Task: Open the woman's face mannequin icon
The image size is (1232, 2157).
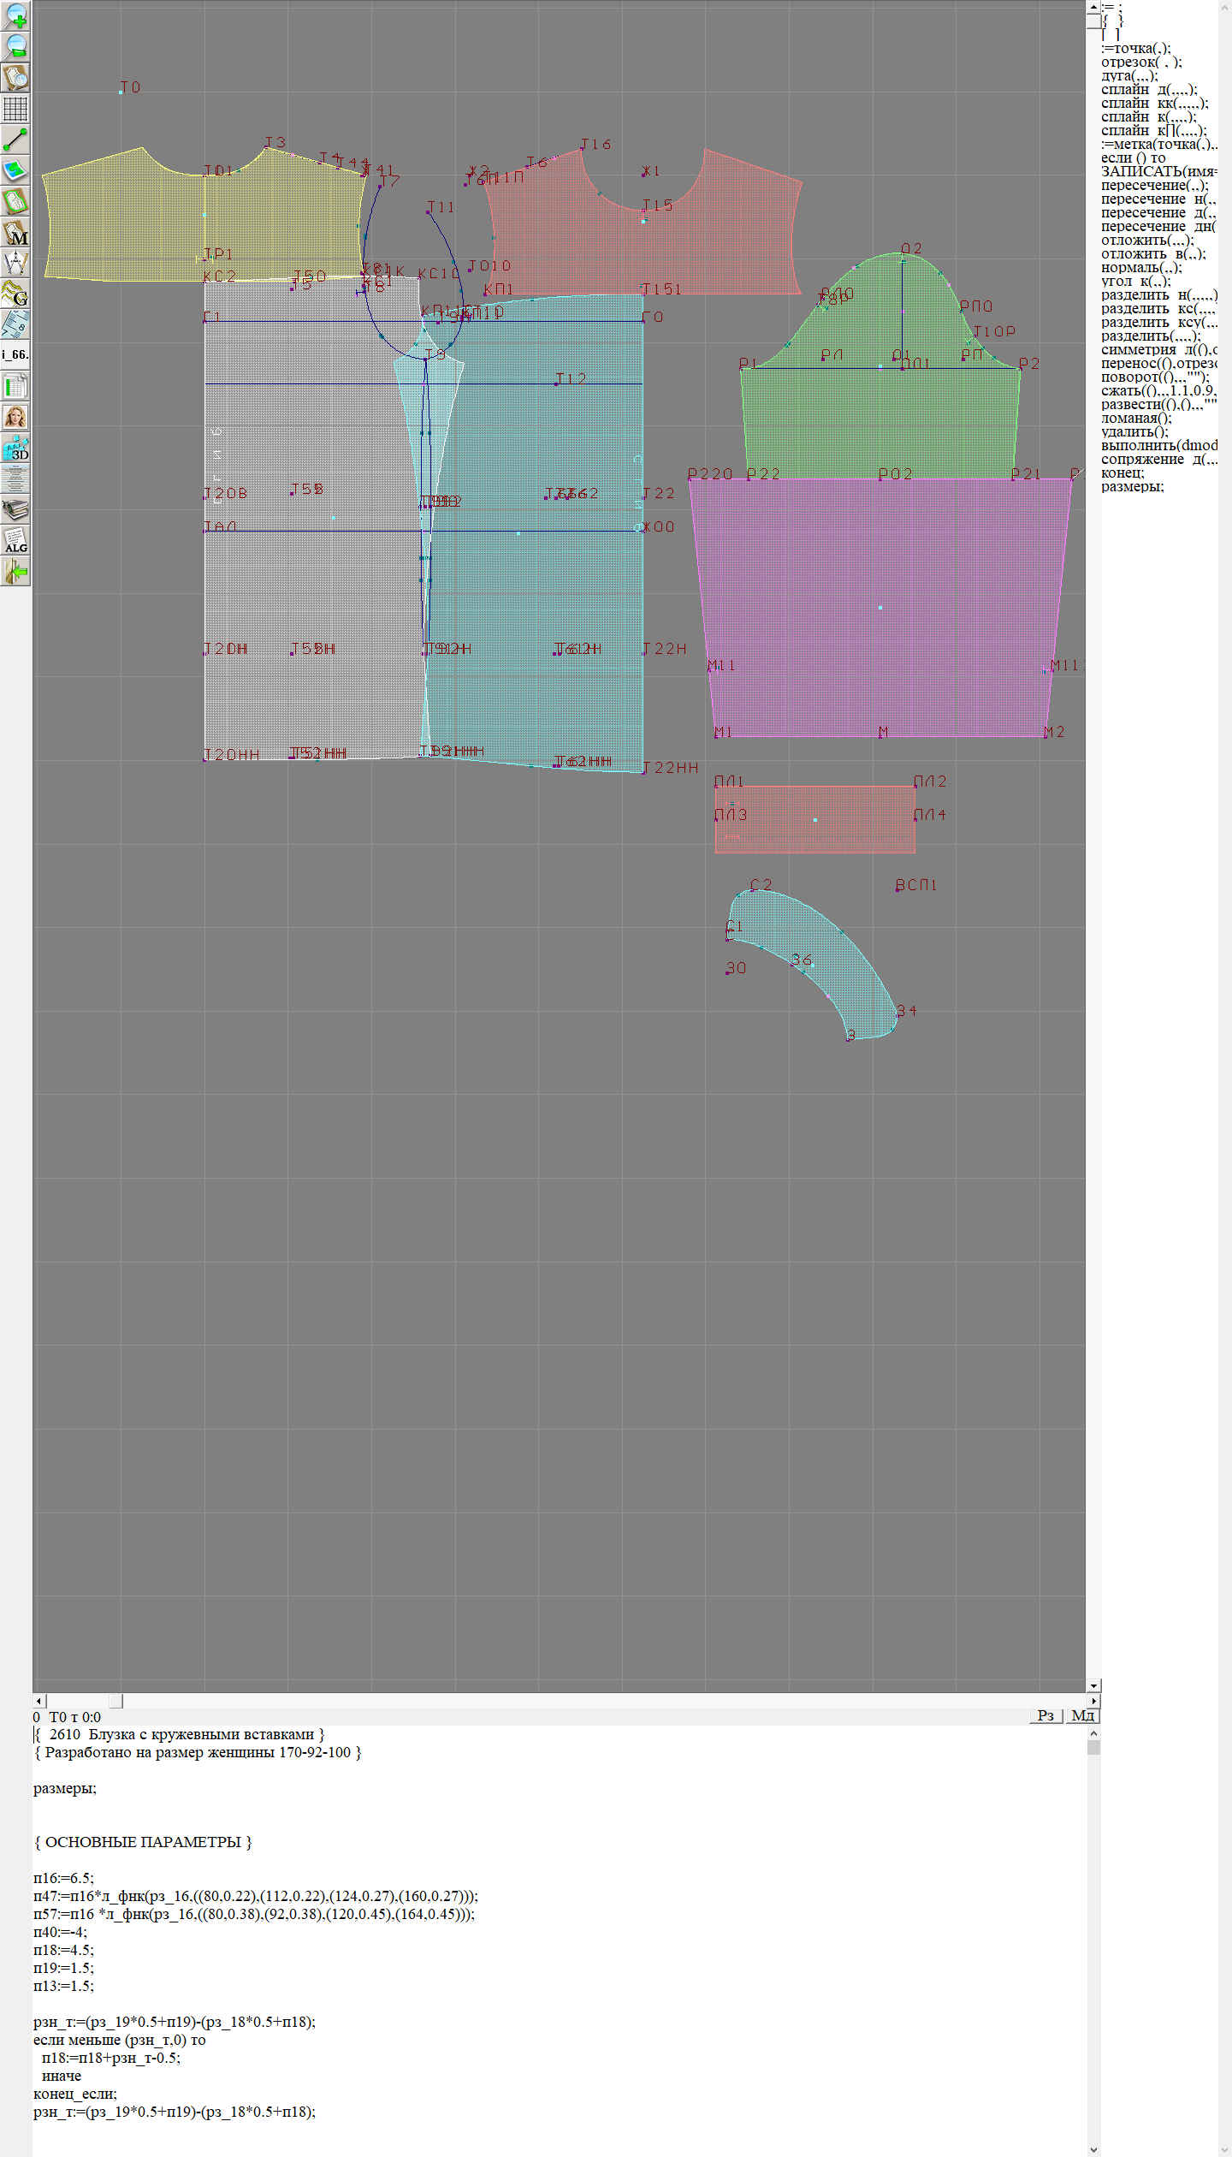Action: coord(15,417)
